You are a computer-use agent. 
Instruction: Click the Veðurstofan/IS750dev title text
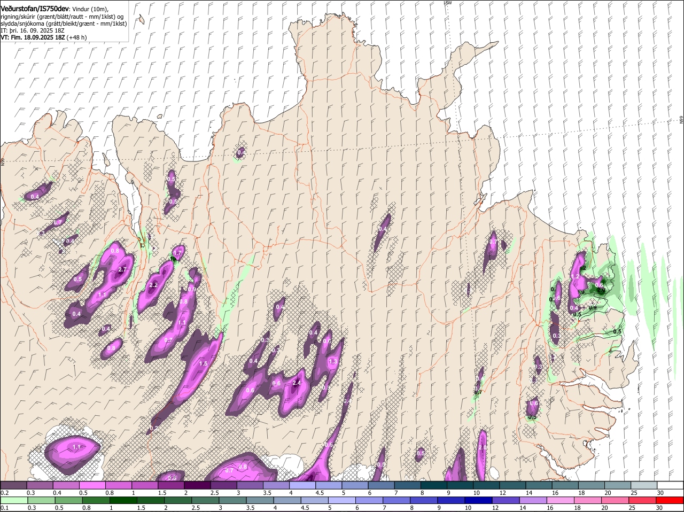click(35, 9)
